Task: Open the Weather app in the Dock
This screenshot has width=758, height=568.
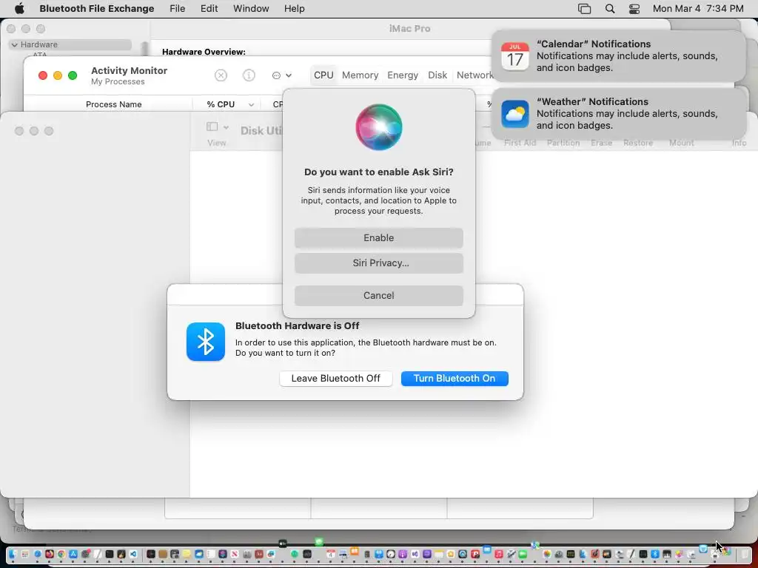Action: tap(198, 553)
